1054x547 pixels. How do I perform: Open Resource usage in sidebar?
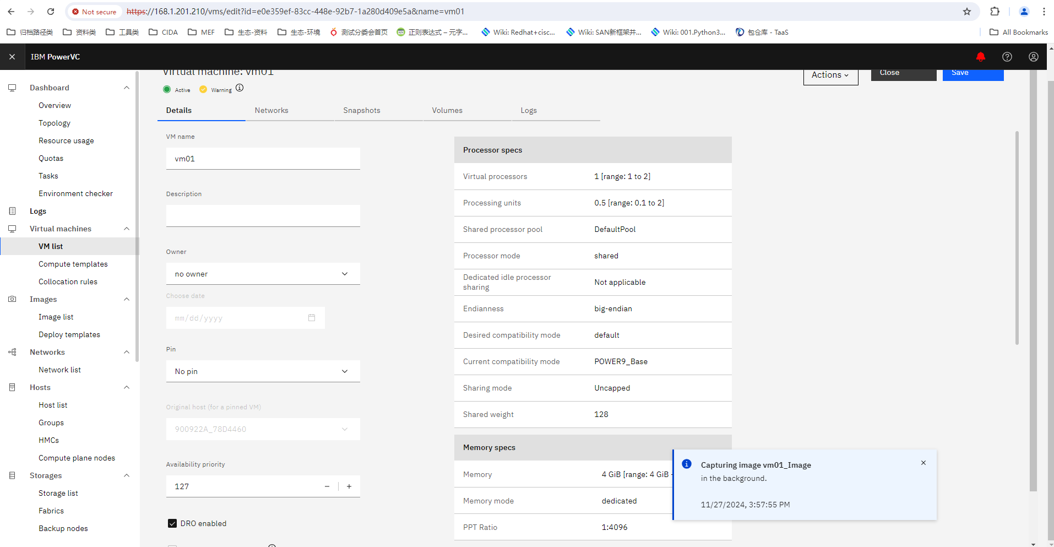pyautogui.click(x=66, y=140)
